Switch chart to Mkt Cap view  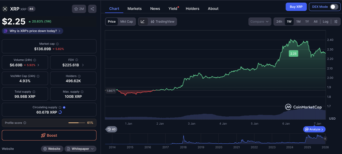(126, 22)
